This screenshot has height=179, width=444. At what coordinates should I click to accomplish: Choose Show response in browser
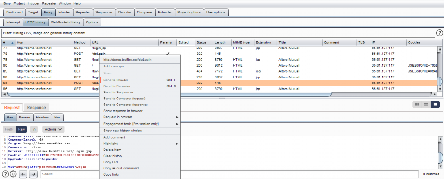point(140,111)
